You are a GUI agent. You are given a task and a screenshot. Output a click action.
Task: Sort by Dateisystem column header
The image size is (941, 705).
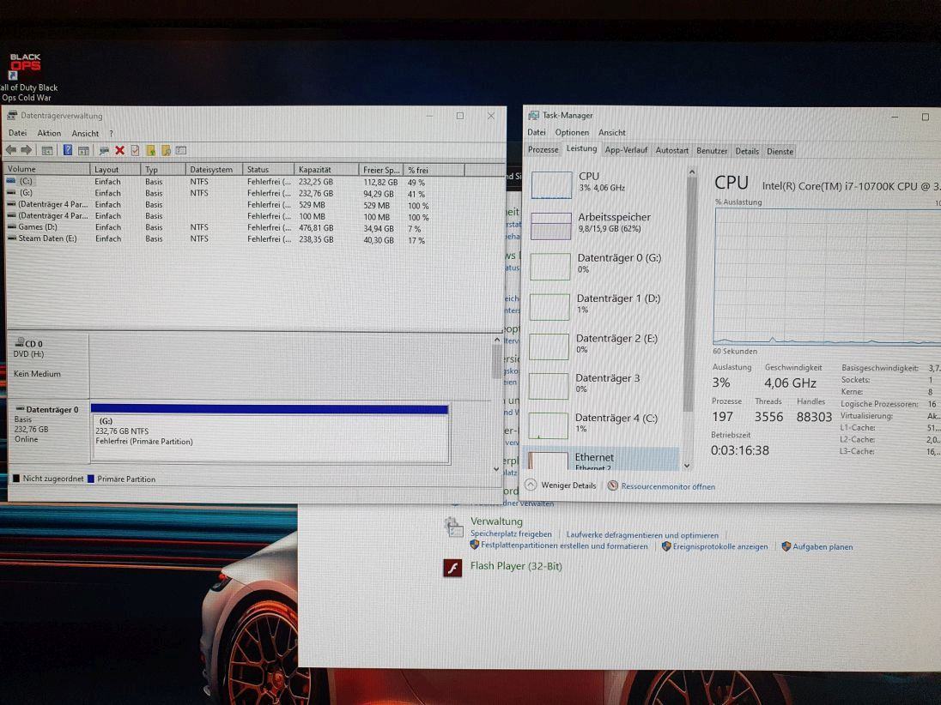214,170
